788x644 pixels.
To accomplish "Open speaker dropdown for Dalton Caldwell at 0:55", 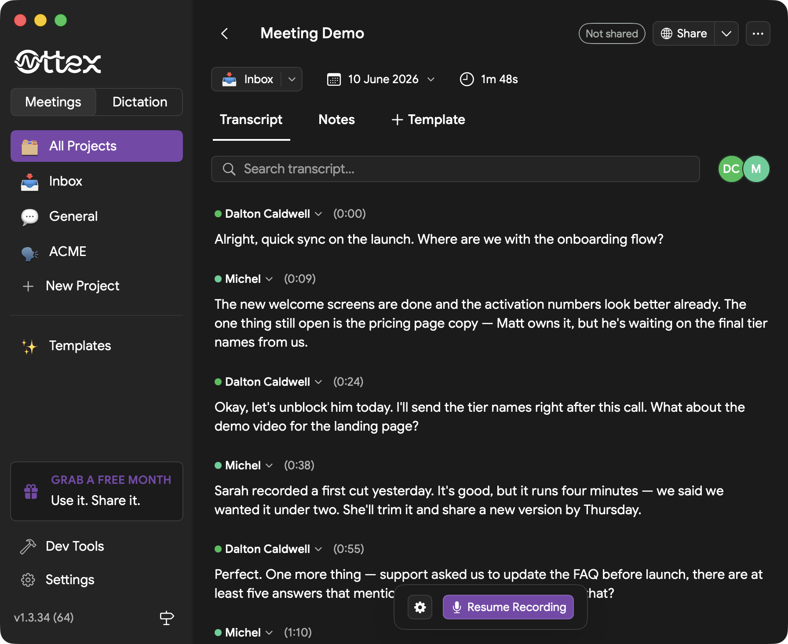I will point(318,549).
